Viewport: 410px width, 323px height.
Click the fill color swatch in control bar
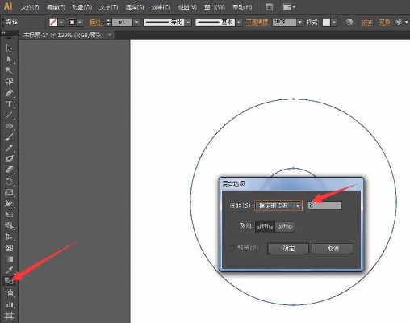point(53,22)
